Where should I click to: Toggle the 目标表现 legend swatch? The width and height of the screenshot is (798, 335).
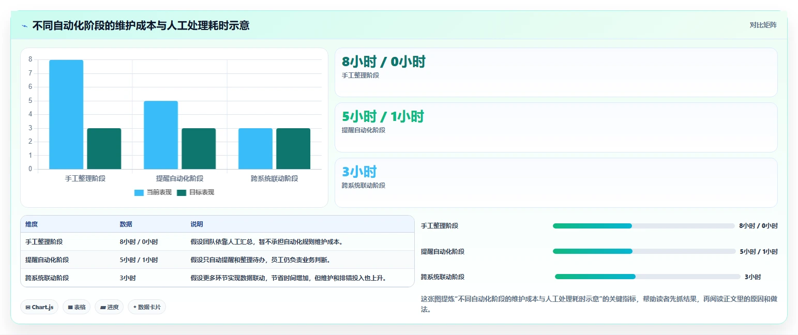click(182, 192)
